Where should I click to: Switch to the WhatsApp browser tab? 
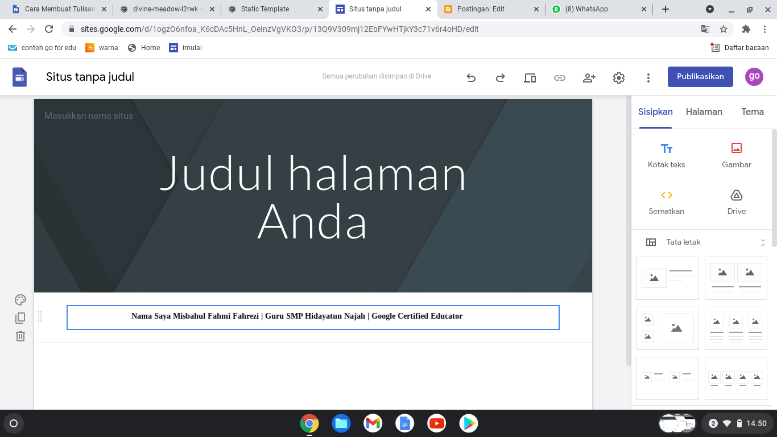599,9
